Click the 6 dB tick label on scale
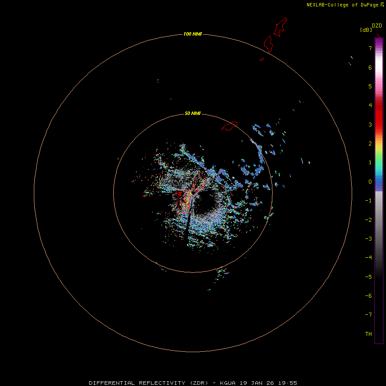Screen dimensions: 386x386 coord(370,67)
